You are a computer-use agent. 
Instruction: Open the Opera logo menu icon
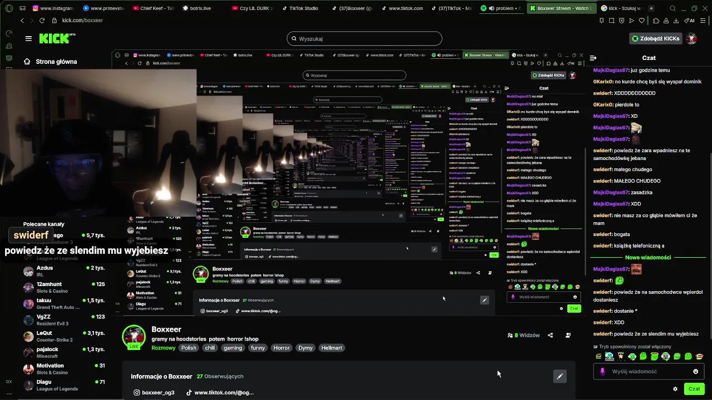(x=9, y=8)
